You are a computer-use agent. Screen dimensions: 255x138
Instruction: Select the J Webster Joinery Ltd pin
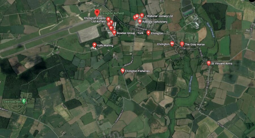pyautogui.click(x=142, y=16)
